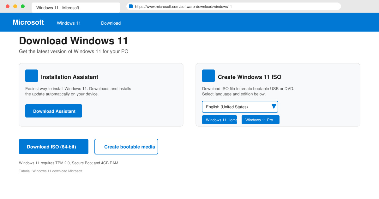Click the site favicon in address bar
Viewport: 379px width, 199px height.
[131, 6]
